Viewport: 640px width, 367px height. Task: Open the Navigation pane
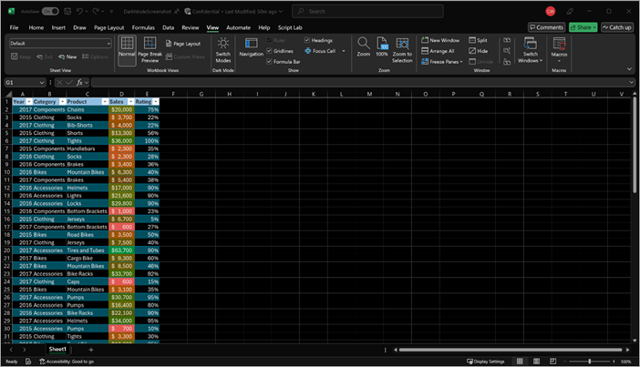251,47
